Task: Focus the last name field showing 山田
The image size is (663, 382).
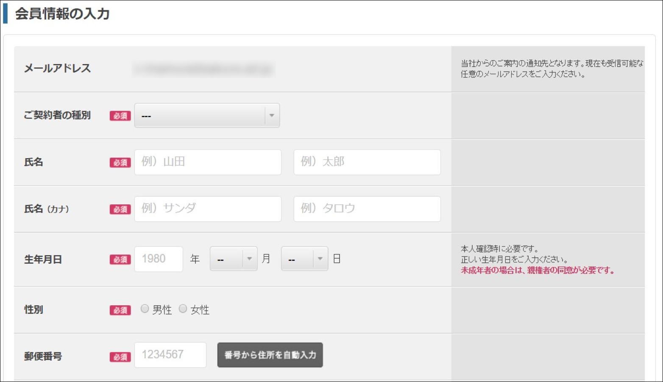Action: (x=208, y=162)
